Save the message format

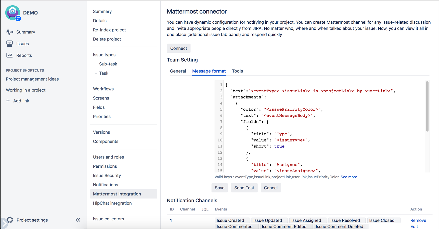click(x=219, y=188)
